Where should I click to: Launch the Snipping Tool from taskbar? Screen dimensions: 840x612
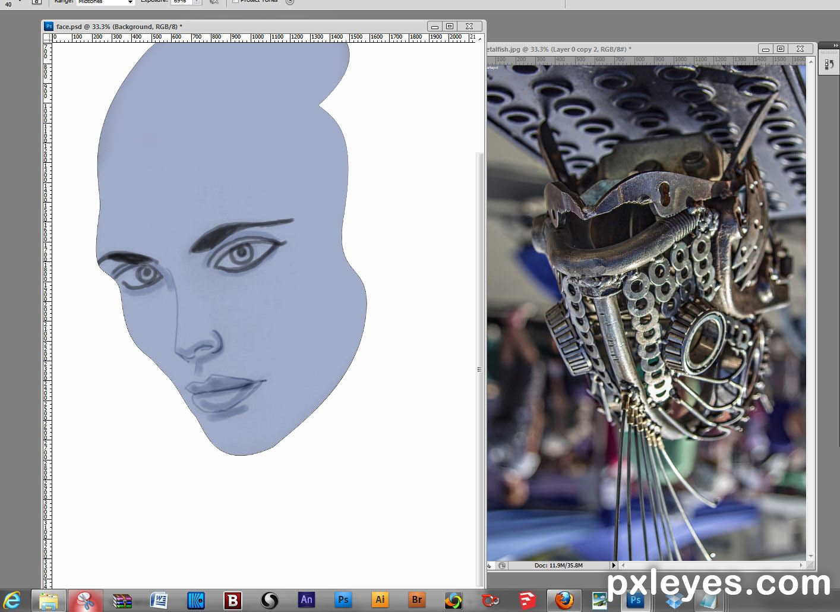click(85, 601)
